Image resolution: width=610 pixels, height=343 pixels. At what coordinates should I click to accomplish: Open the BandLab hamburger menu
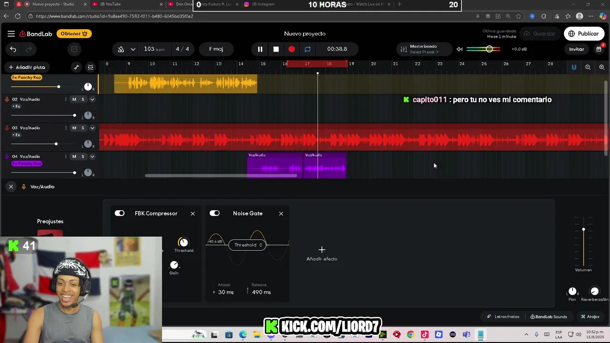[x=11, y=34]
